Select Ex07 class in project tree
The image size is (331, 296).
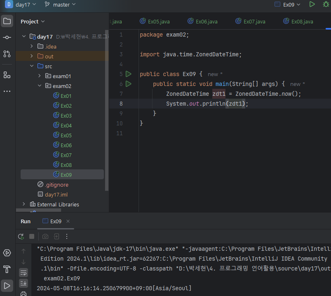62,155
